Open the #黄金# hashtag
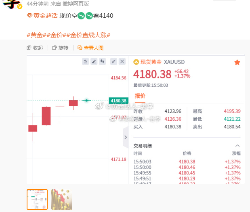Viewport: 250px width, 212px height. tap(36, 35)
